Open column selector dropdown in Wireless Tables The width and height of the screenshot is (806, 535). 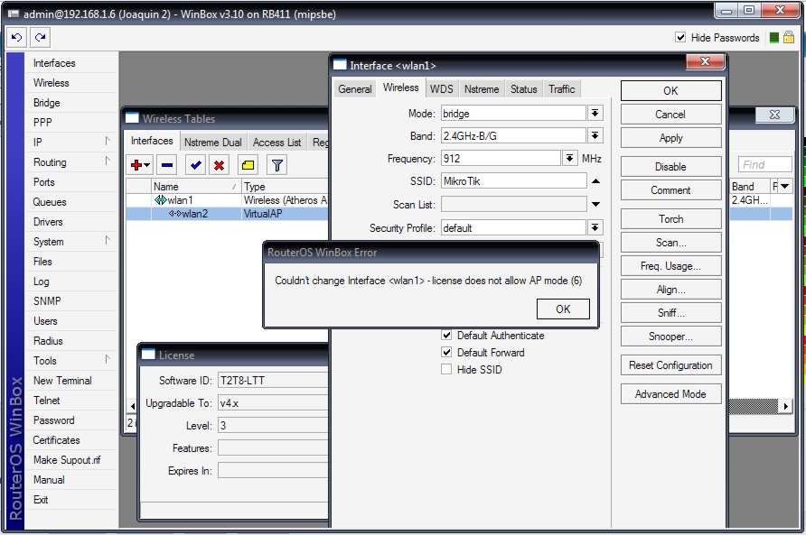pos(785,187)
